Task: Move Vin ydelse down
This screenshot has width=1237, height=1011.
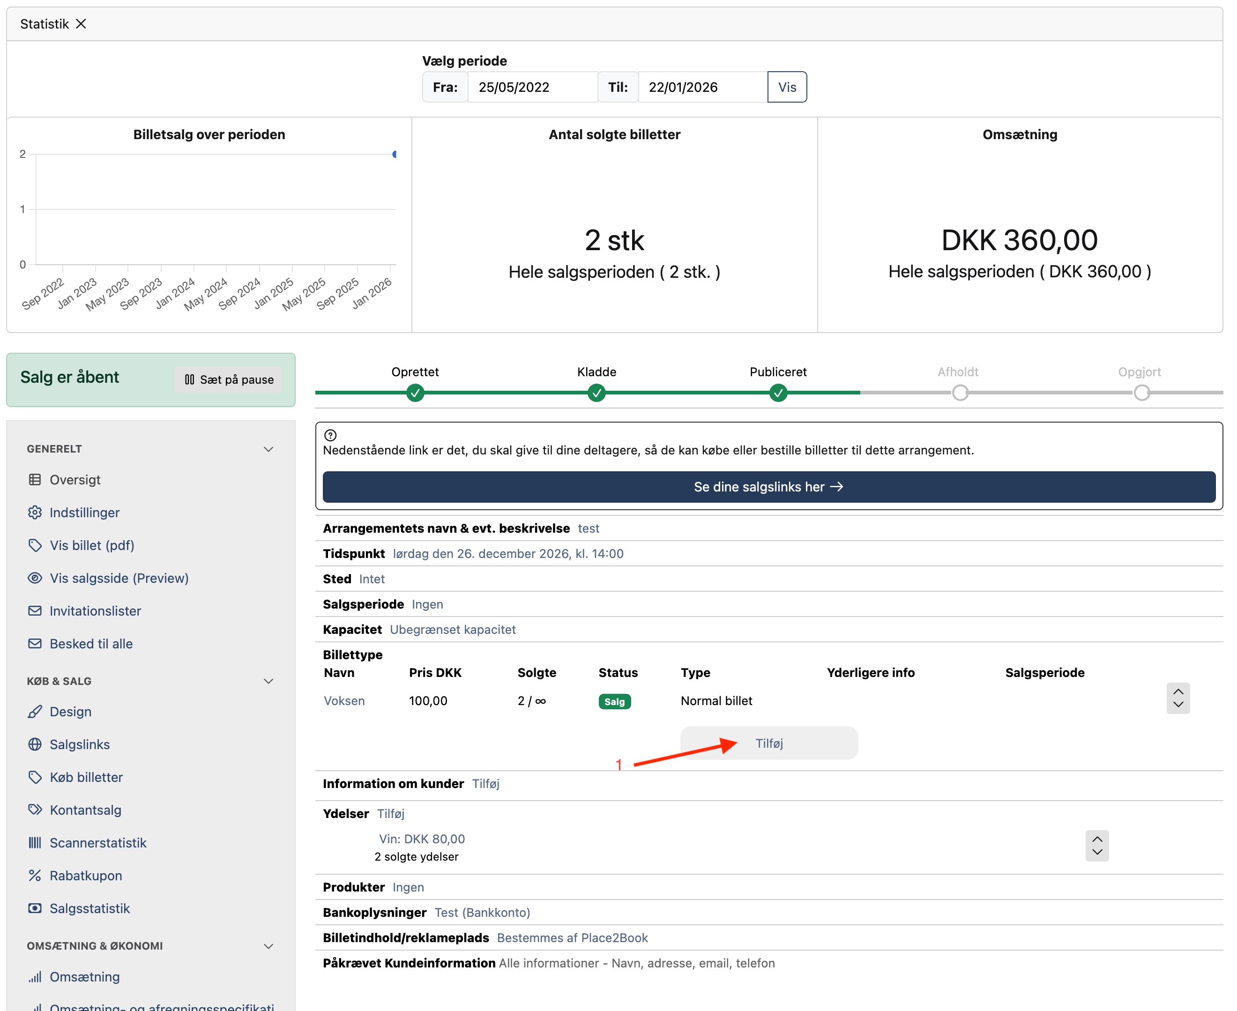Action: click(1096, 852)
